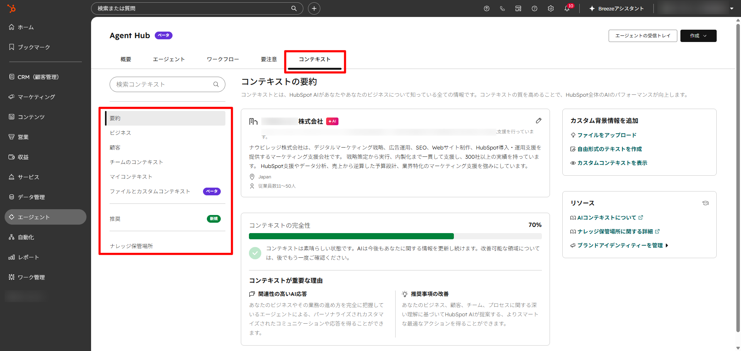Click カスタムコンテキストを表示 link
Image resolution: width=741 pixels, height=351 pixels.
pyautogui.click(x=609, y=163)
